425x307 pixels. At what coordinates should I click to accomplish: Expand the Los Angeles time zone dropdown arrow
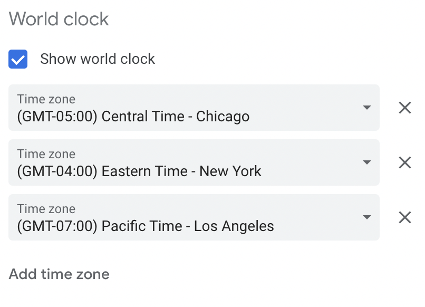(x=367, y=217)
